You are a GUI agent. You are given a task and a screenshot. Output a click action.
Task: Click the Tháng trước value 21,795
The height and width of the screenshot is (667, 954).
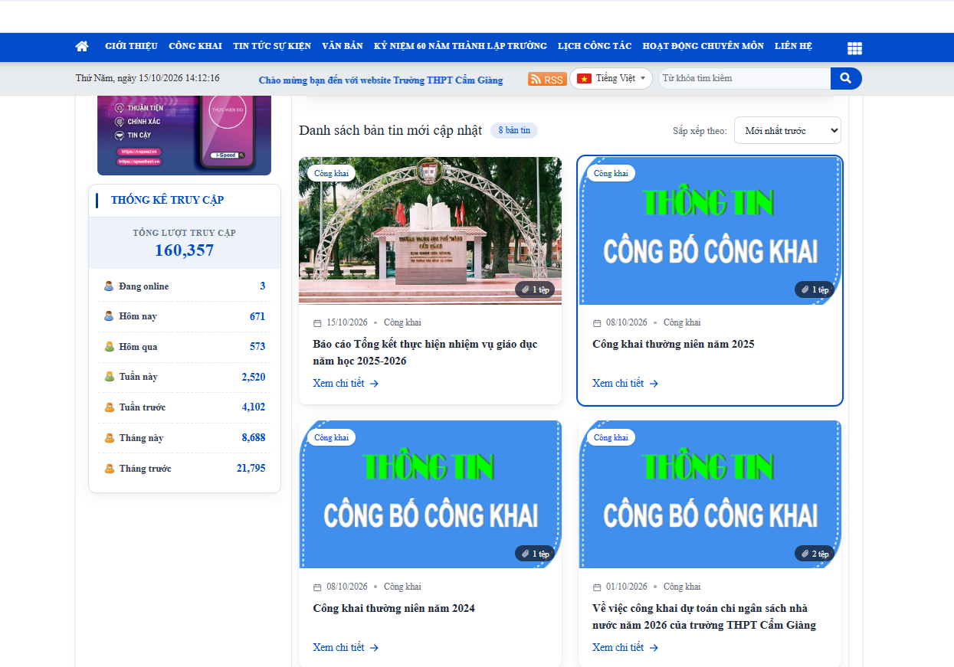(251, 469)
